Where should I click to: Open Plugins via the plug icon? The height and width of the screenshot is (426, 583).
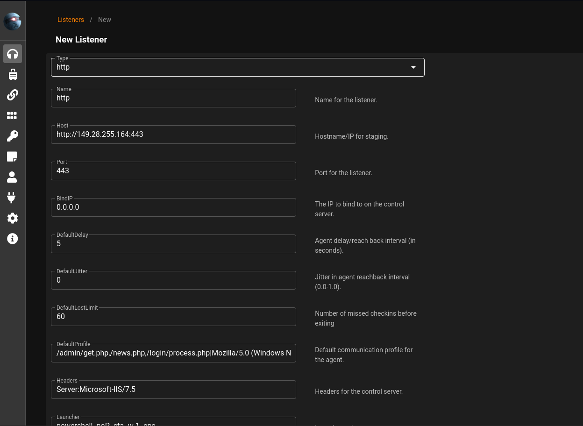[x=13, y=198]
